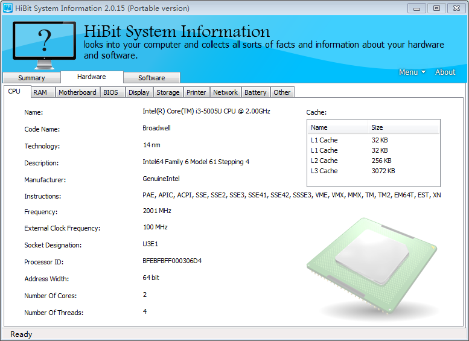Click the cache Size column header

click(403, 127)
